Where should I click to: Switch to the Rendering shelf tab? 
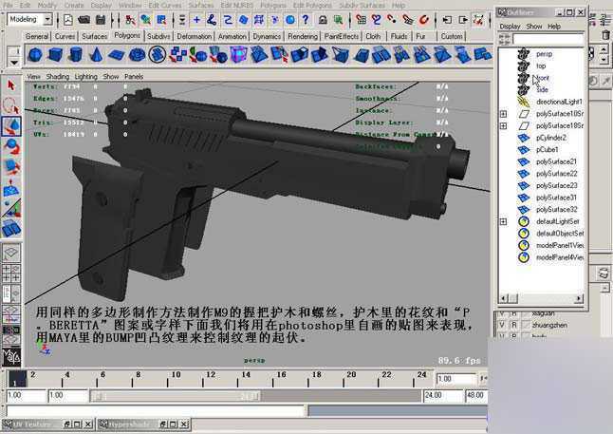point(303,36)
